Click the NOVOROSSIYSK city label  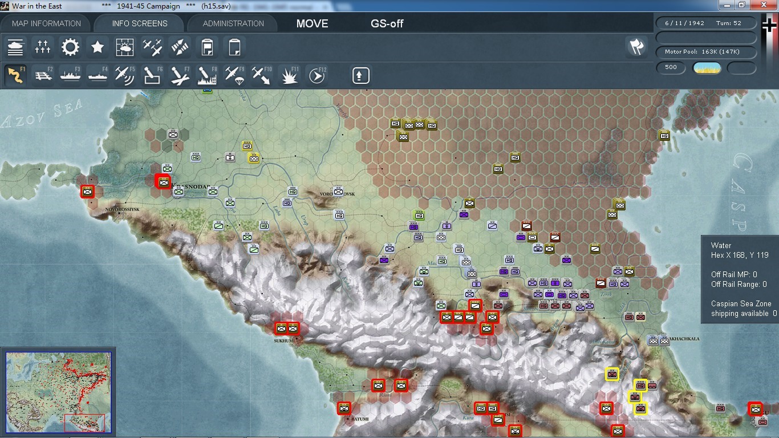click(122, 210)
